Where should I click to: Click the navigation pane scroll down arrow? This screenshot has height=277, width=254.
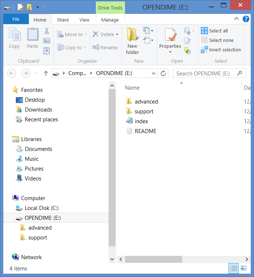click(112, 259)
